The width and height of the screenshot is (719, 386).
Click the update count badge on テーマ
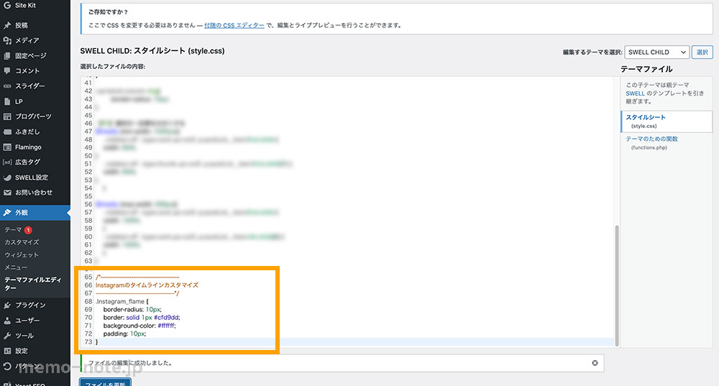click(28, 230)
